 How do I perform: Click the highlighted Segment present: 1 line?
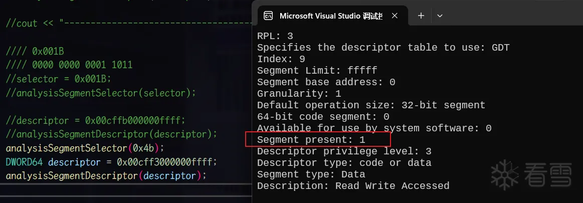pyautogui.click(x=311, y=139)
